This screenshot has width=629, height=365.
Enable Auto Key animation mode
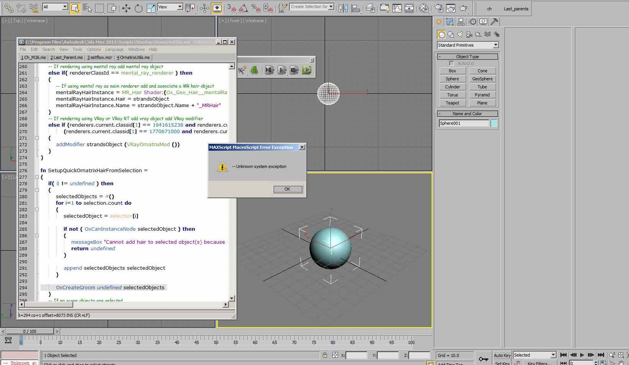pos(502,355)
